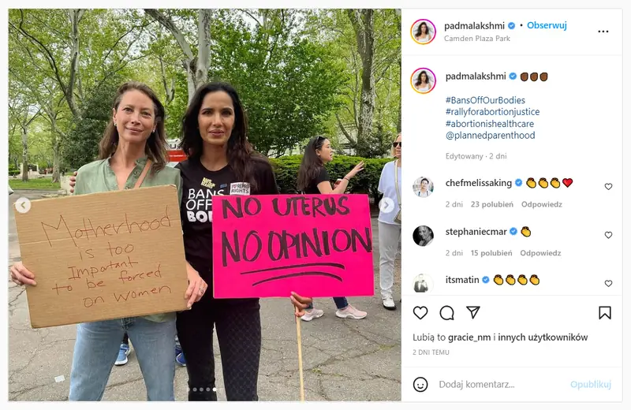Visit the @plannedparenthood profile mention
The image size is (631, 410).
tap(490, 135)
